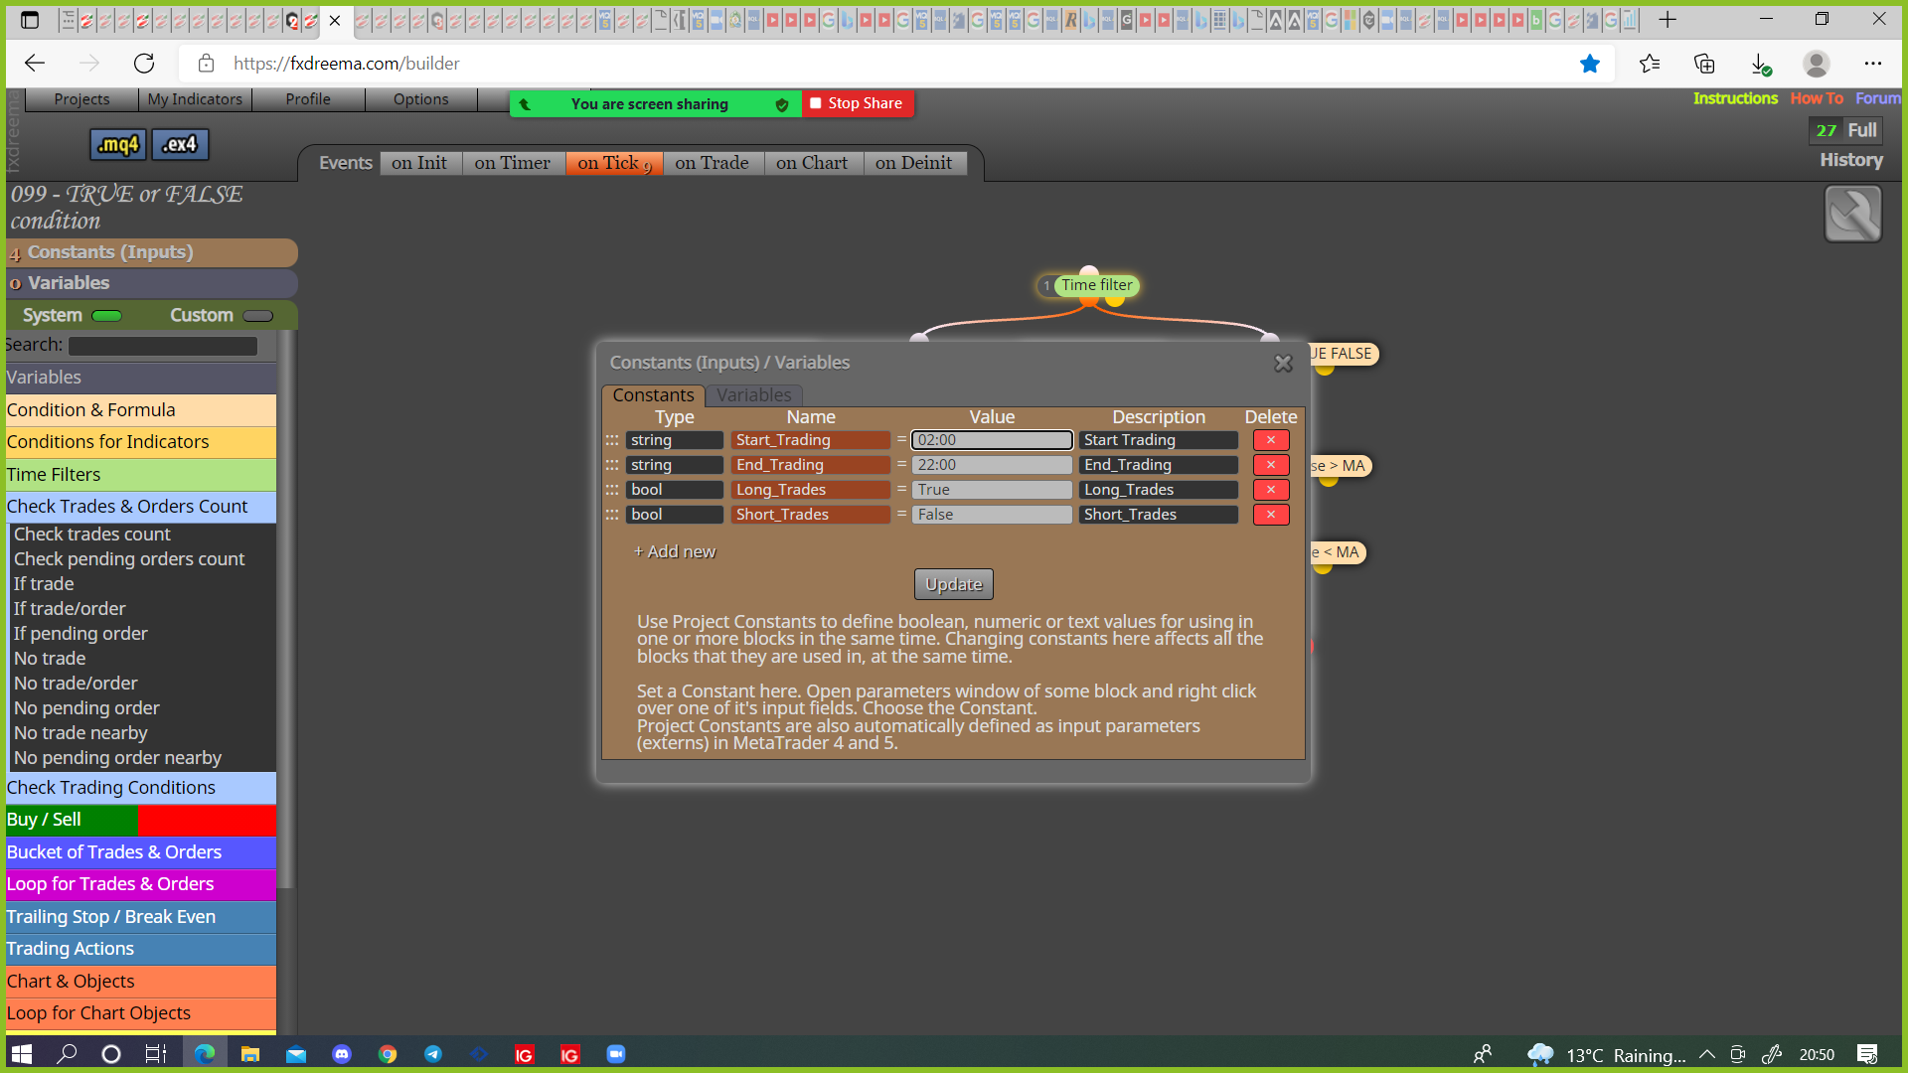1908x1073 pixels.
Task: Switch to the Variables tab in the dialog
Action: point(754,395)
